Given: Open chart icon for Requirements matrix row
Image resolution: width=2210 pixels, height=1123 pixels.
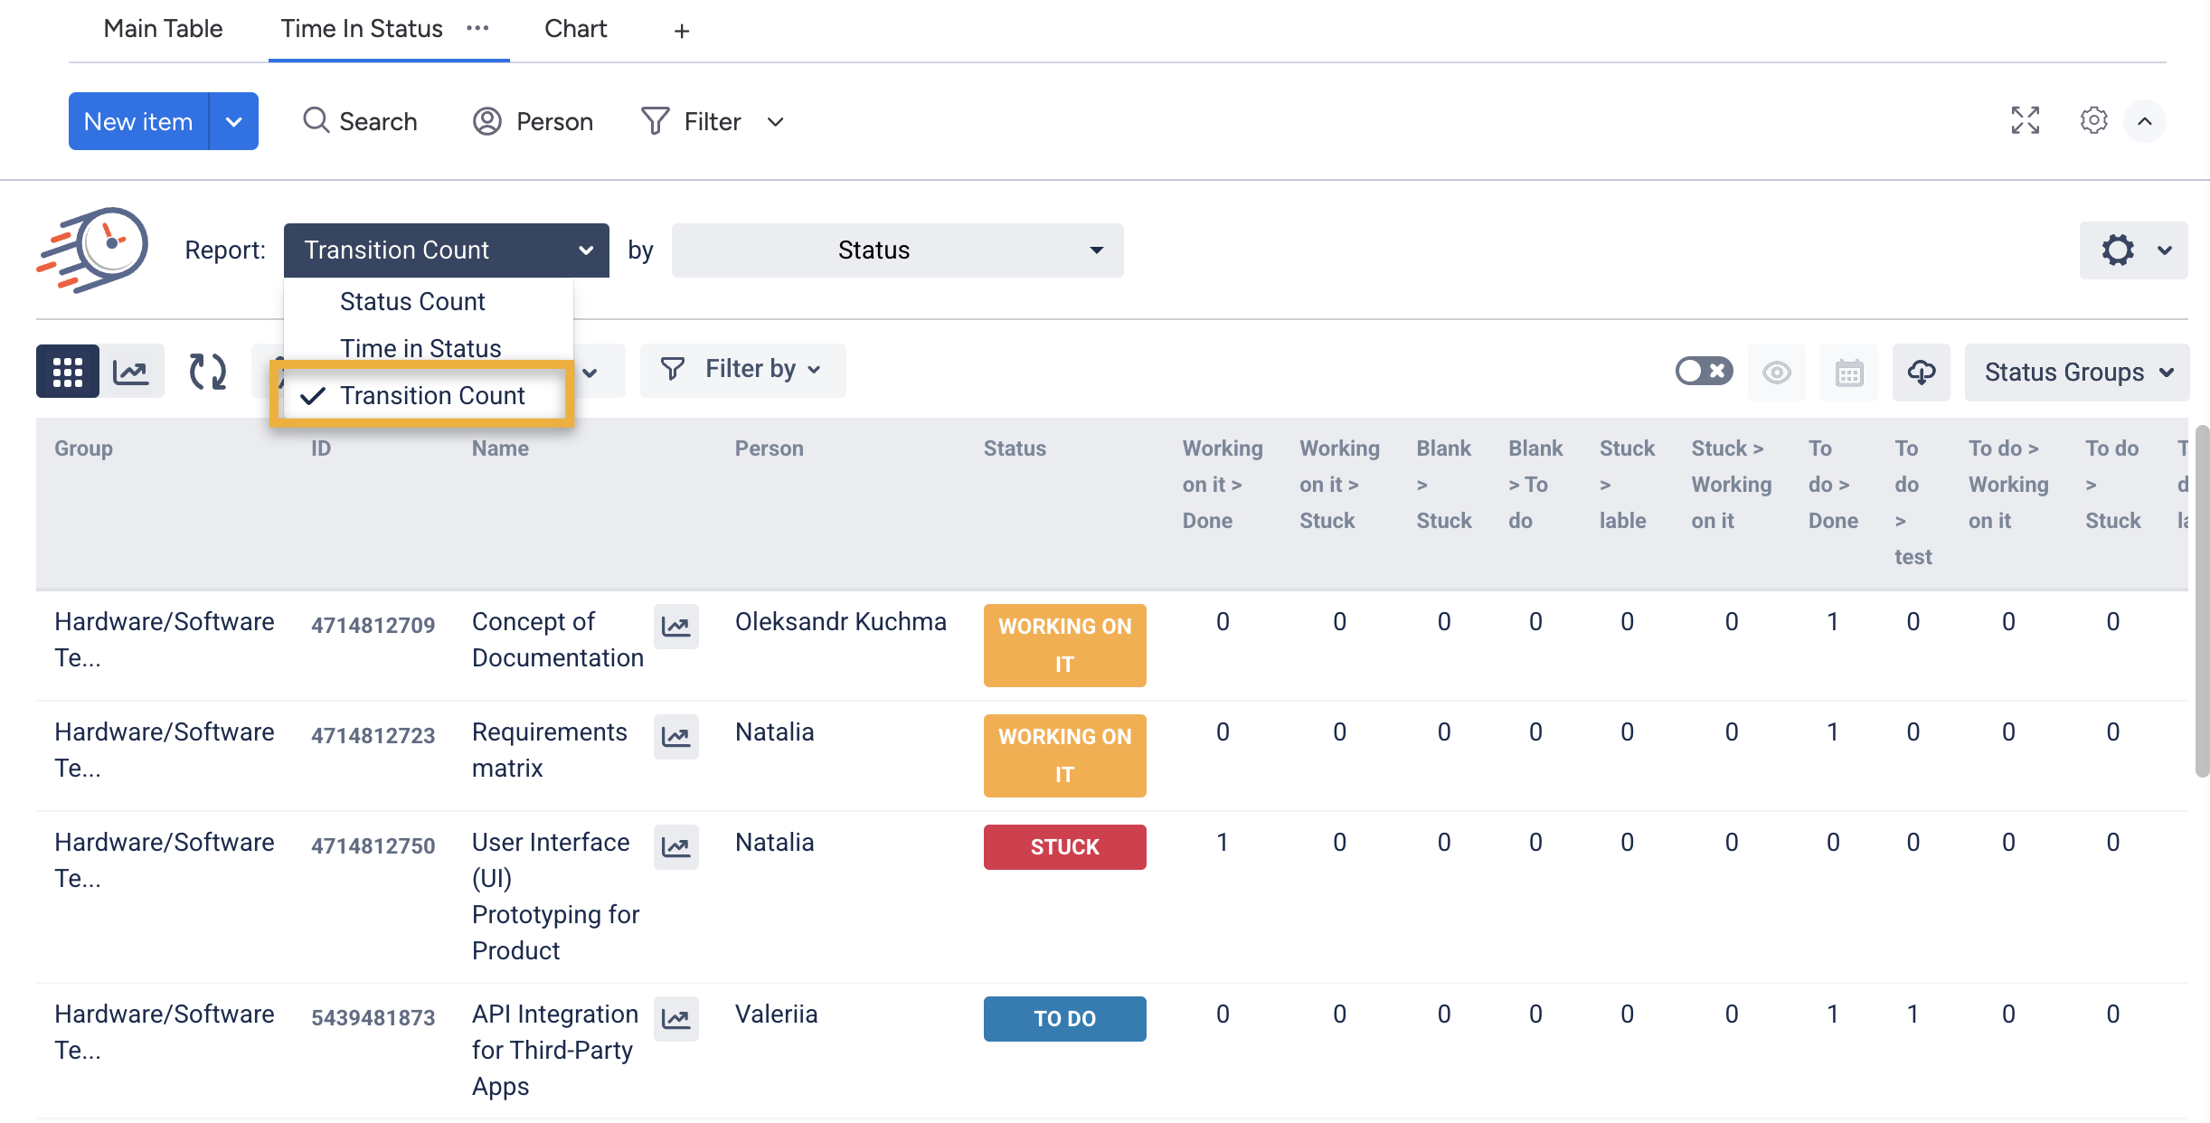Looking at the screenshot, I should (675, 736).
